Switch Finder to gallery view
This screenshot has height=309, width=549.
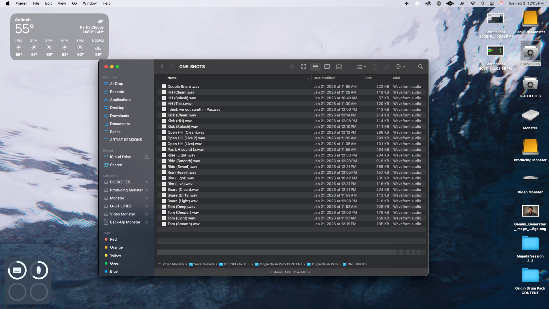coord(339,67)
